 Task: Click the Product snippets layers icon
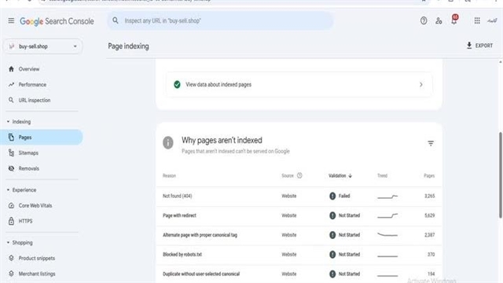[11, 259]
